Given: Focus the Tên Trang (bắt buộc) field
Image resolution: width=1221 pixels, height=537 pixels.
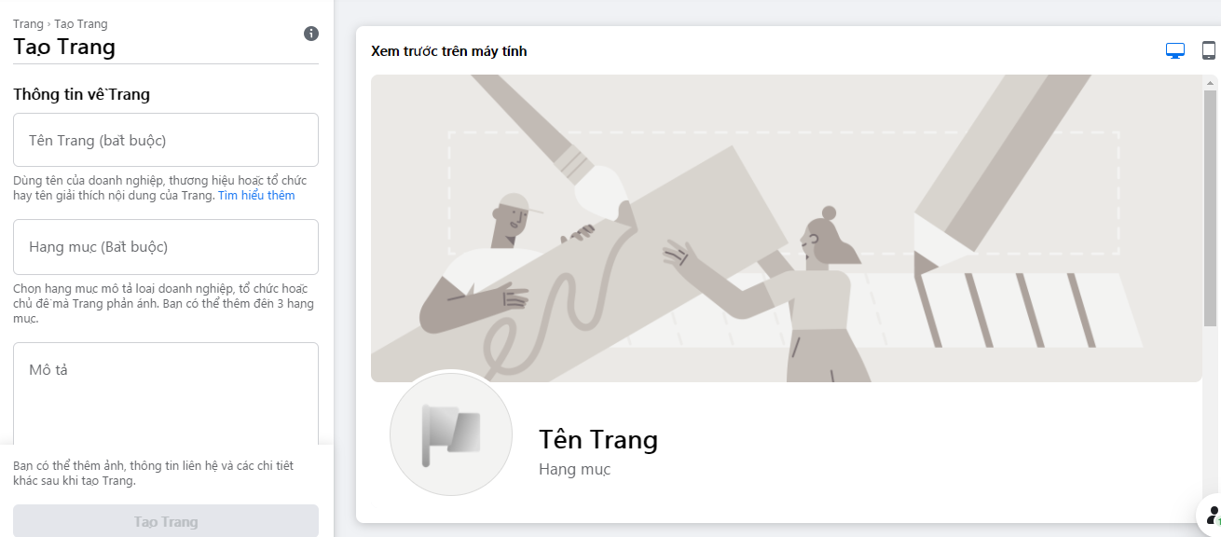Looking at the screenshot, I should click(166, 140).
